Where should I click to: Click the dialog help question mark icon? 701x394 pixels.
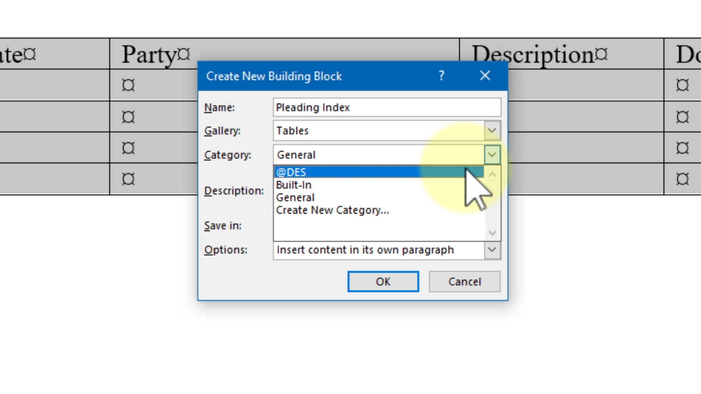441,76
